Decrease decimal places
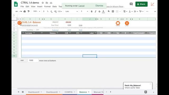Viewport: 169px width, 95px height. click(51, 11)
